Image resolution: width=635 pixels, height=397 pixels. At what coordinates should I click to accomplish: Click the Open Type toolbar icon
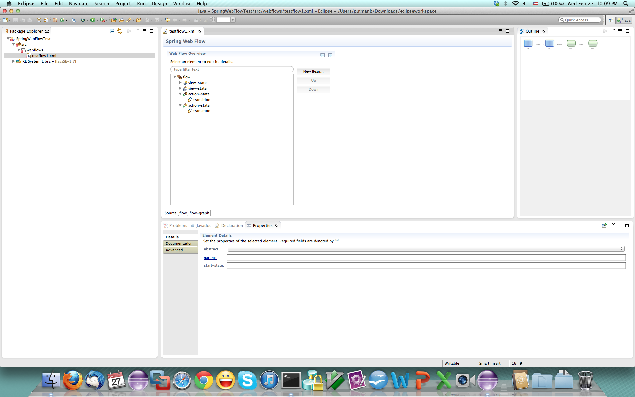(x=114, y=20)
